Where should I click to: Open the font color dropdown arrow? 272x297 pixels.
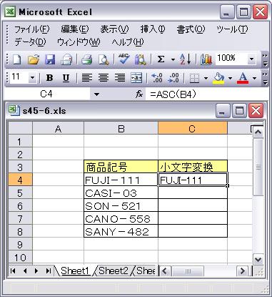(254, 78)
